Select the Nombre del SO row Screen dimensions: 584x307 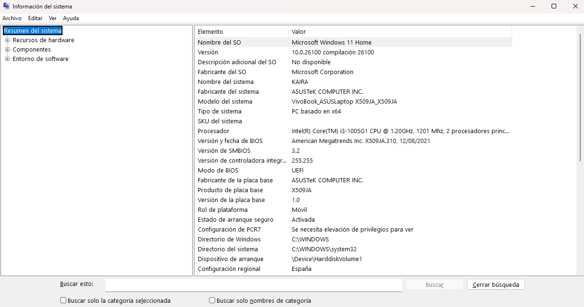(353, 42)
